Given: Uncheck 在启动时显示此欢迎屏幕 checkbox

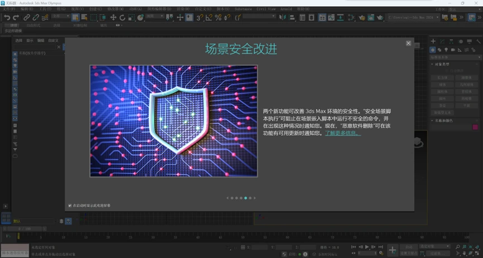Looking at the screenshot, I should pyautogui.click(x=70, y=206).
